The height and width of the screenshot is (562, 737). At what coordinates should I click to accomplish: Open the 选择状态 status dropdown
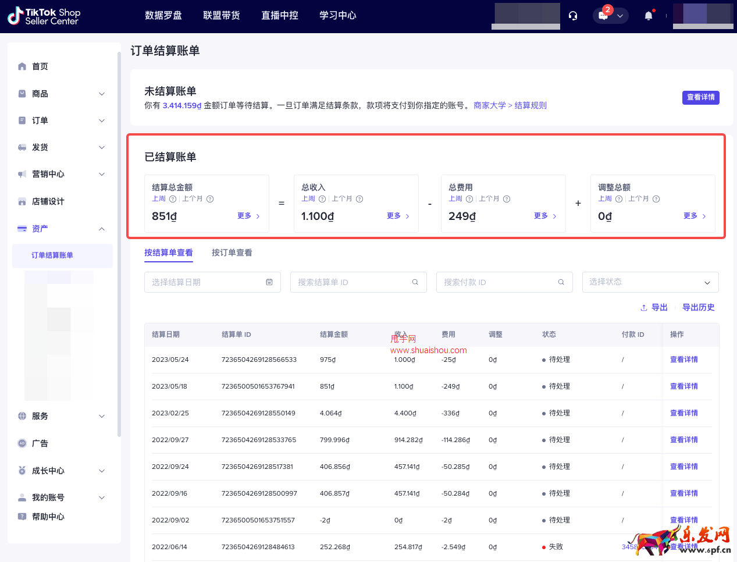click(x=650, y=282)
